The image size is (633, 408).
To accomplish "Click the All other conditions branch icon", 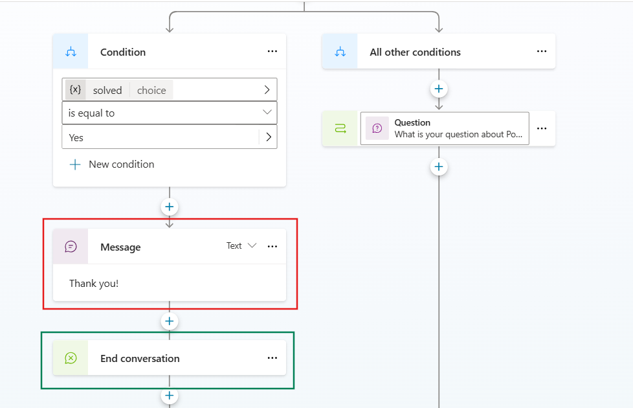I will click(340, 52).
